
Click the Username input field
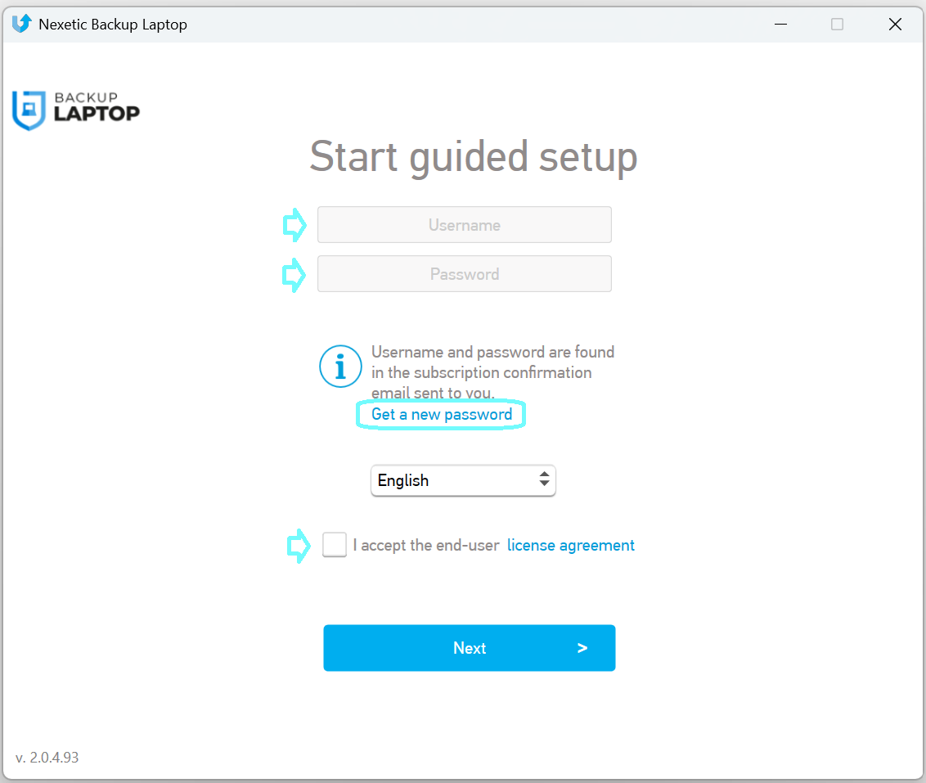[464, 225]
